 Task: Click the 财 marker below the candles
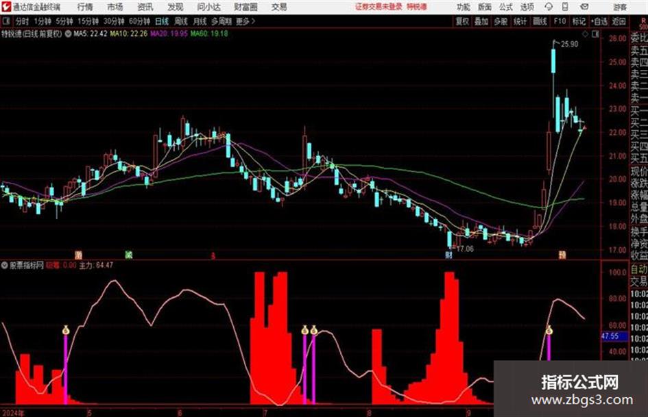448,255
